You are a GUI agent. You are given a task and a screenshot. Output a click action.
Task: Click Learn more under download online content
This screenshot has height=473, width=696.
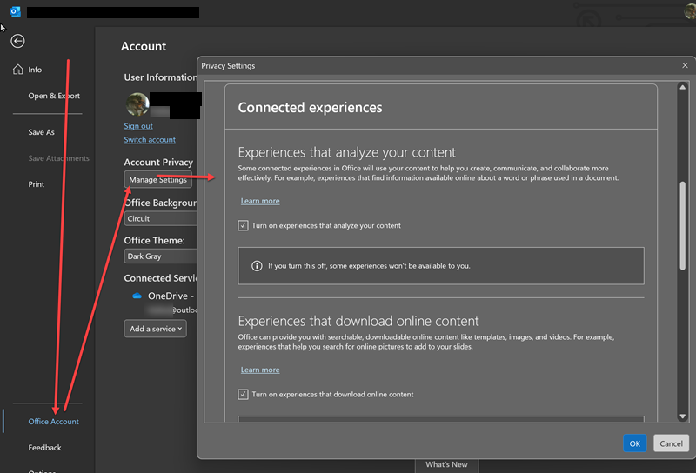tap(260, 370)
